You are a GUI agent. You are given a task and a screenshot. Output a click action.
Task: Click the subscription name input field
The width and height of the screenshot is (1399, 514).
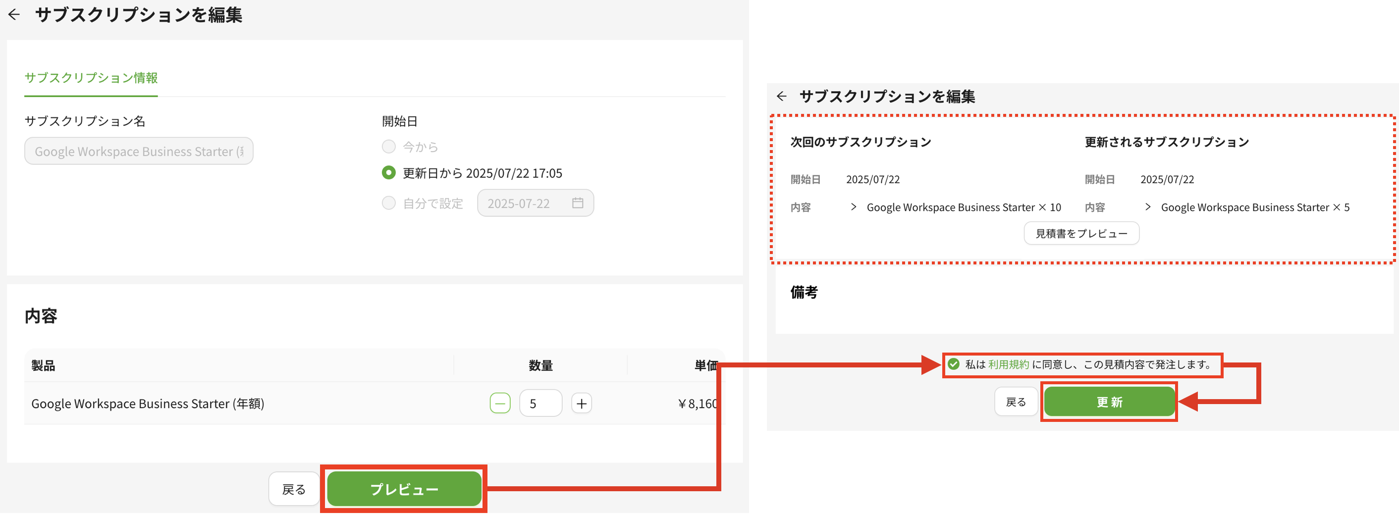(x=139, y=151)
